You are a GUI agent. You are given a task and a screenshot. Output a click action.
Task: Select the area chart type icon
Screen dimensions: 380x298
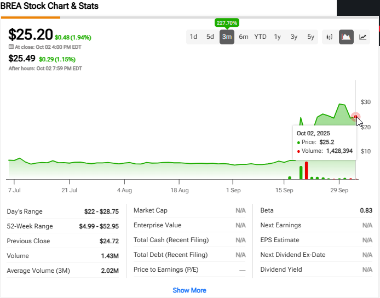click(x=346, y=37)
